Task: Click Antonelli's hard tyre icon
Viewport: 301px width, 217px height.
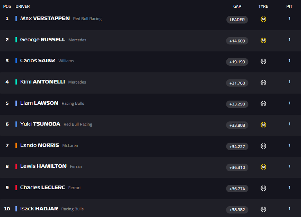Action: [263, 83]
